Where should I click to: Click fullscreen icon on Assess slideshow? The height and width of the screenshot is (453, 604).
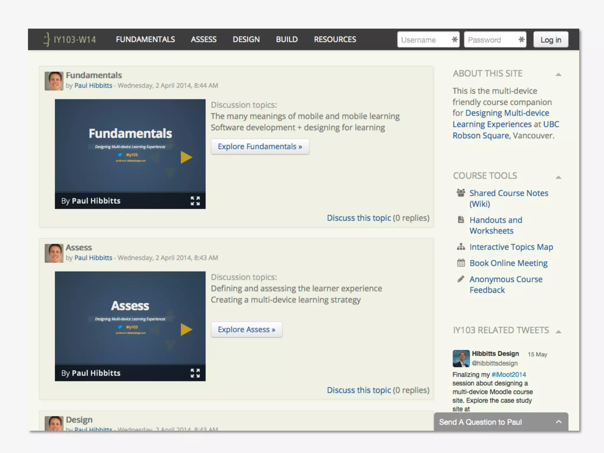click(195, 373)
